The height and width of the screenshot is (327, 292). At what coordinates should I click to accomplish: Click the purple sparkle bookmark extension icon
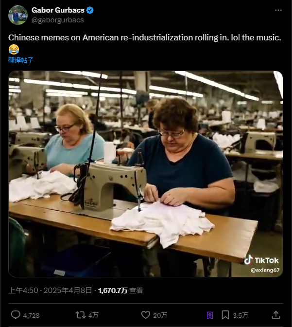pos(210,315)
